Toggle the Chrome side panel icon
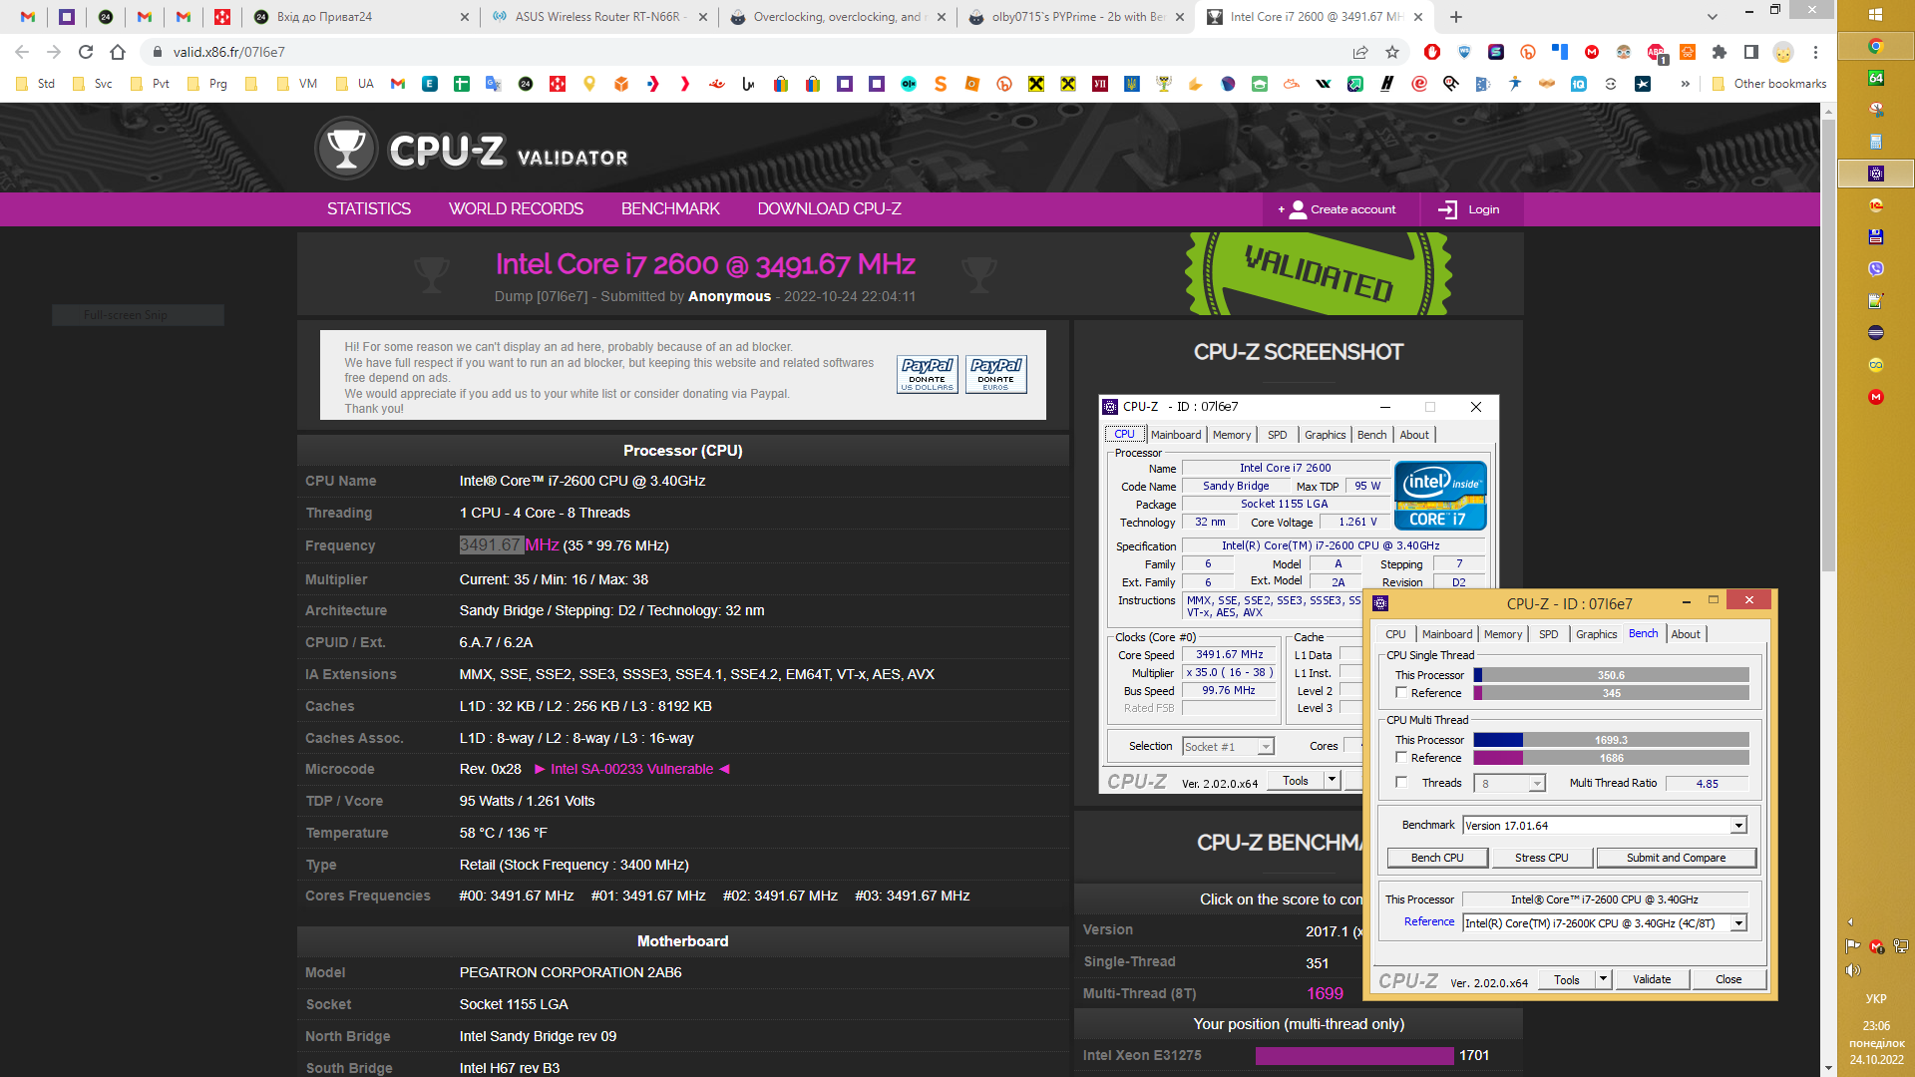This screenshot has width=1915, height=1077. coord(1751,52)
